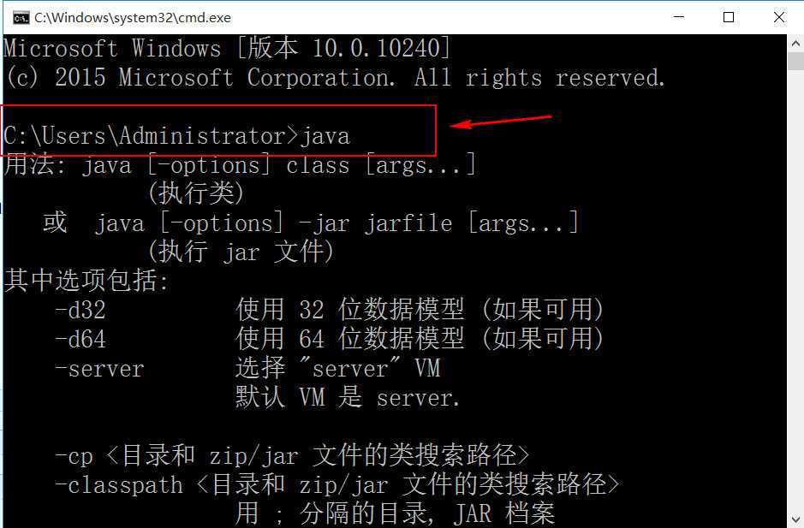The height and width of the screenshot is (528, 804).
Task: Open the cmd.exe system menu icon
Action: point(21,18)
